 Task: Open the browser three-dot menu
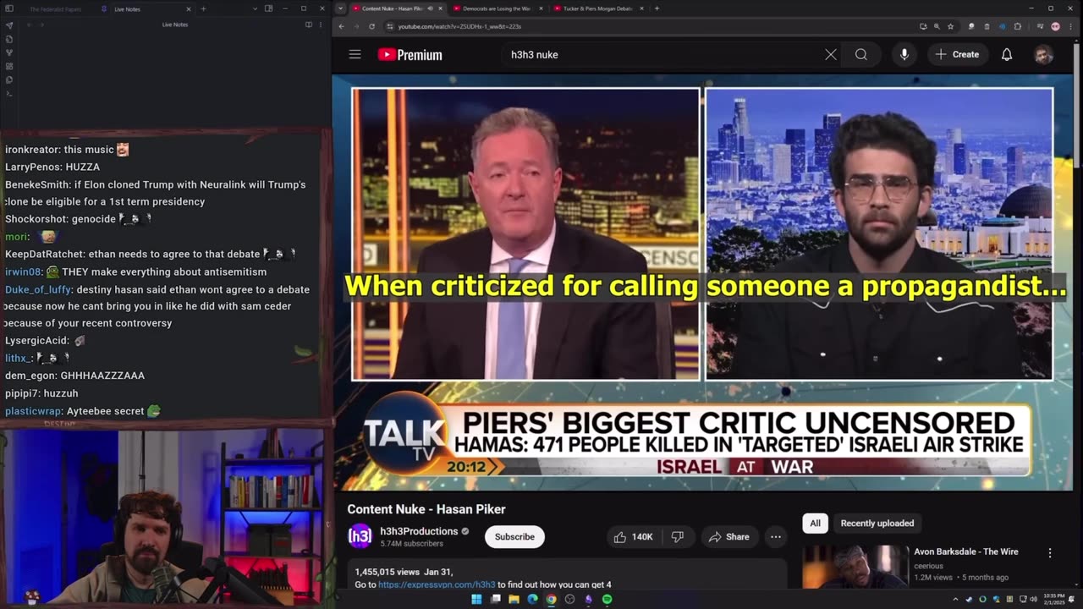(1069, 26)
